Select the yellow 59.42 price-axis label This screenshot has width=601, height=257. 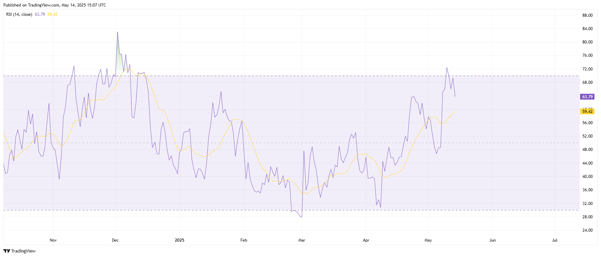[587, 112]
